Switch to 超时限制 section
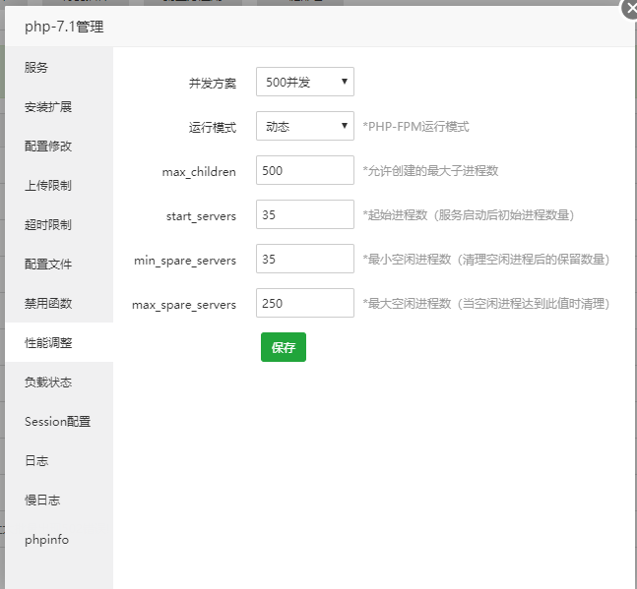 pyautogui.click(x=59, y=225)
